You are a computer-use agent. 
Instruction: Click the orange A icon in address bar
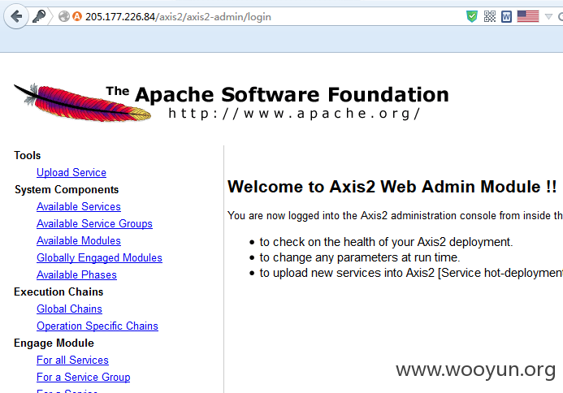click(77, 16)
